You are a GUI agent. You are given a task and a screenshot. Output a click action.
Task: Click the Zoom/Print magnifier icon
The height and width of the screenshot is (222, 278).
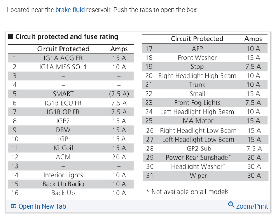(x=231, y=205)
